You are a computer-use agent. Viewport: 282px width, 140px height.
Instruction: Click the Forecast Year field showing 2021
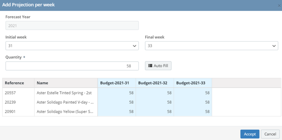(x=72, y=26)
